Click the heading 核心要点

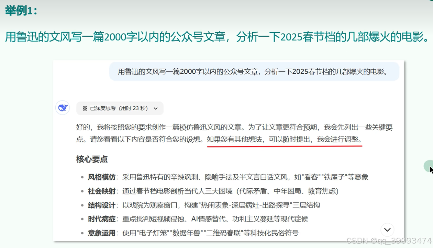92,159
